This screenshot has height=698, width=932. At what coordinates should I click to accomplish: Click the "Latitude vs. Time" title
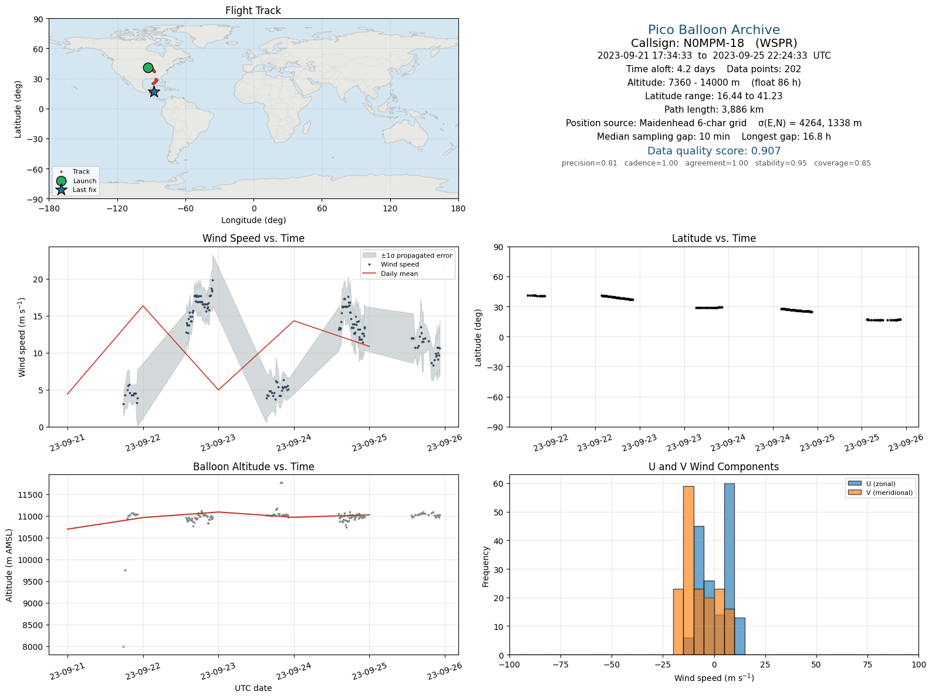click(714, 238)
